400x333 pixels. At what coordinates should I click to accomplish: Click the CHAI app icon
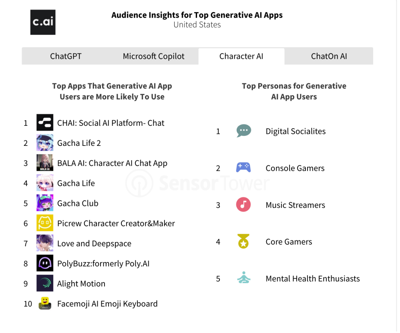coord(45,123)
